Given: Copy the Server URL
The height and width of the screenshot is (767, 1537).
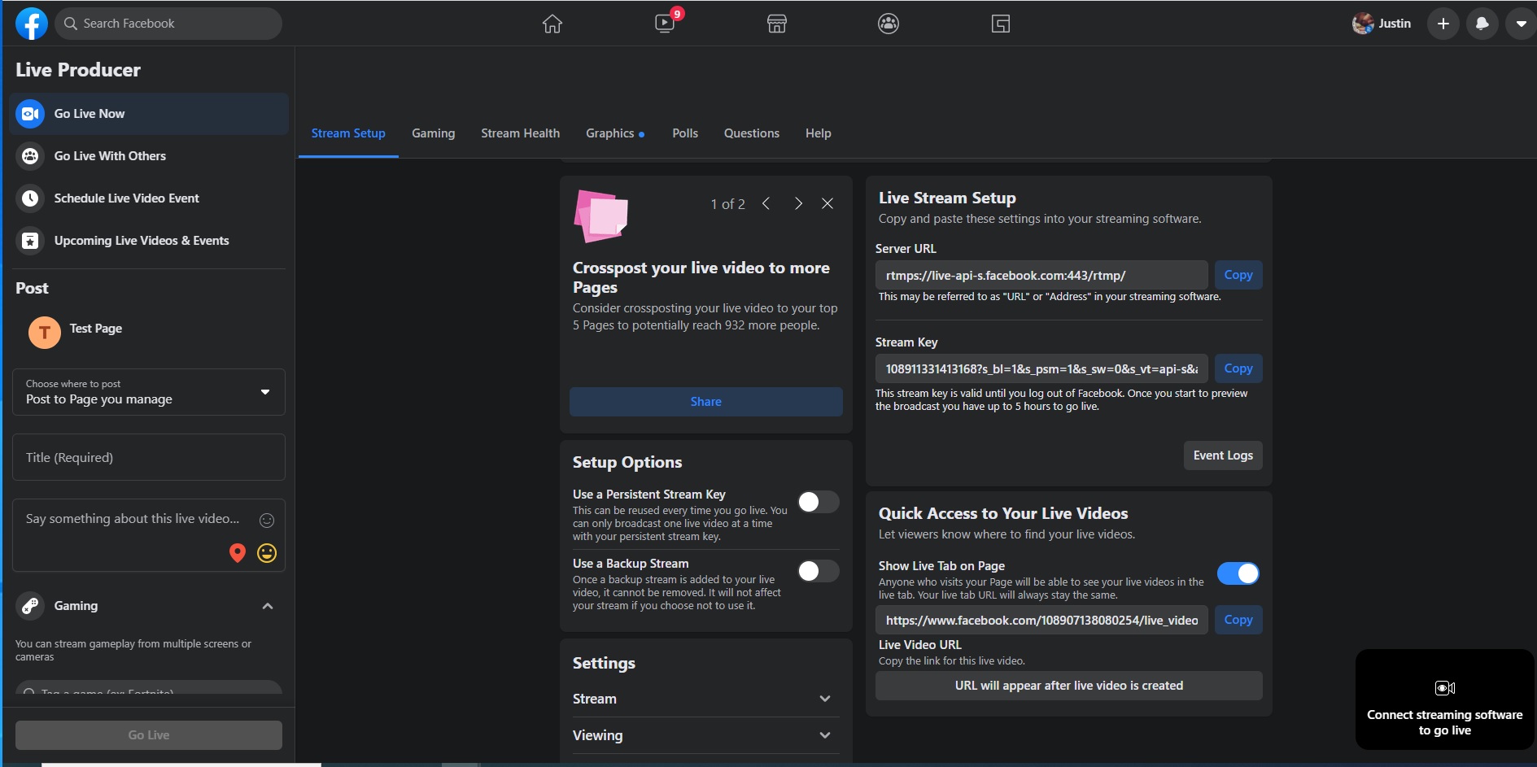Looking at the screenshot, I should pos(1238,275).
